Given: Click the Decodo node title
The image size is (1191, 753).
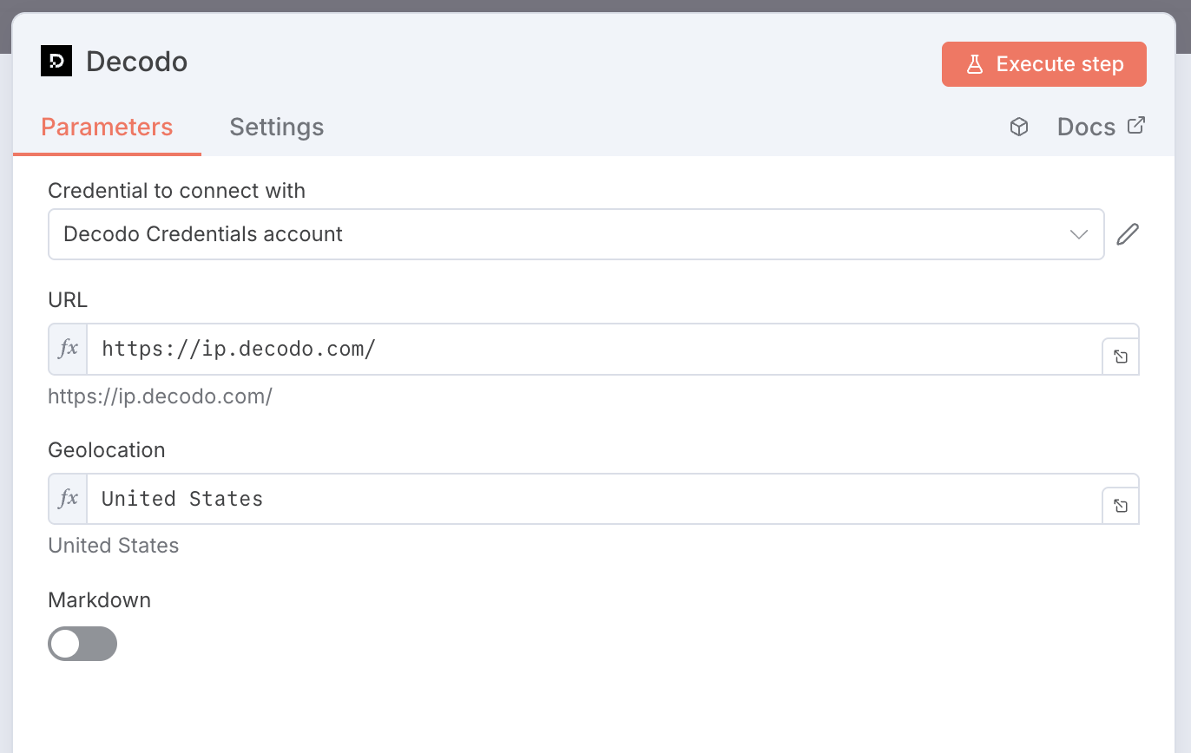Looking at the screenshot, I should tap(136, 62).
